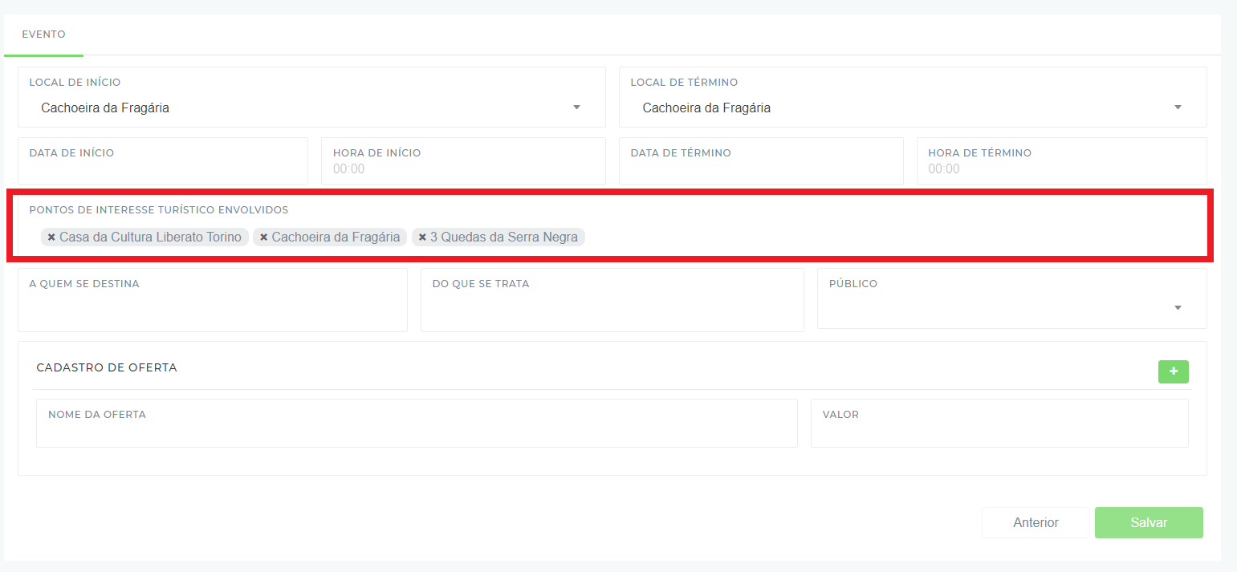Set the Hora de Início field
Image resolution: width=1237 pixels, height=572 pixels.
point(463,161)
